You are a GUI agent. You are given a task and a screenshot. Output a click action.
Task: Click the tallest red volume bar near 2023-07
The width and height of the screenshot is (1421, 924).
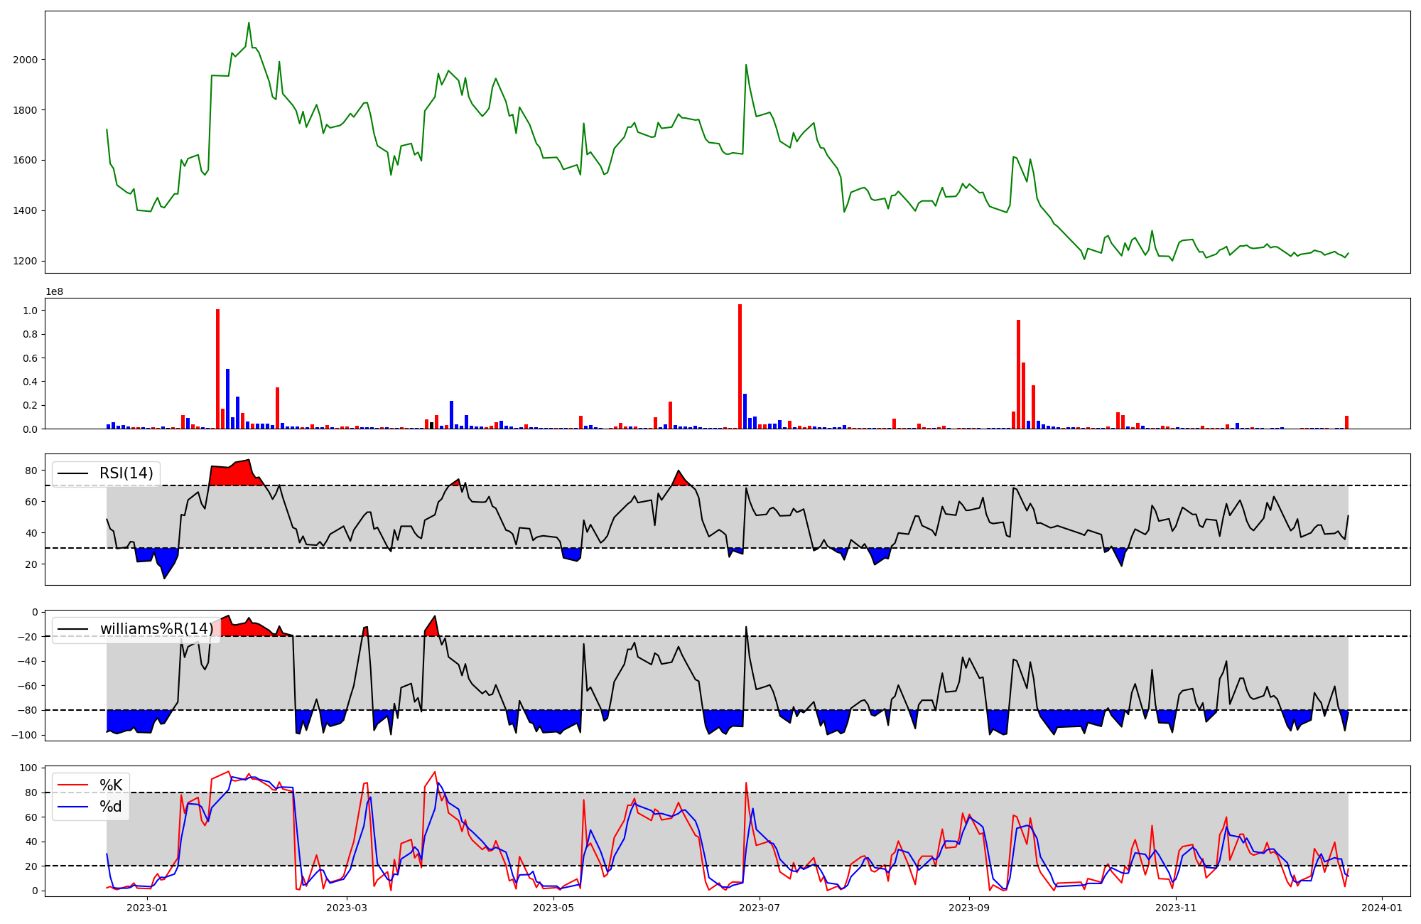[740, 366]
